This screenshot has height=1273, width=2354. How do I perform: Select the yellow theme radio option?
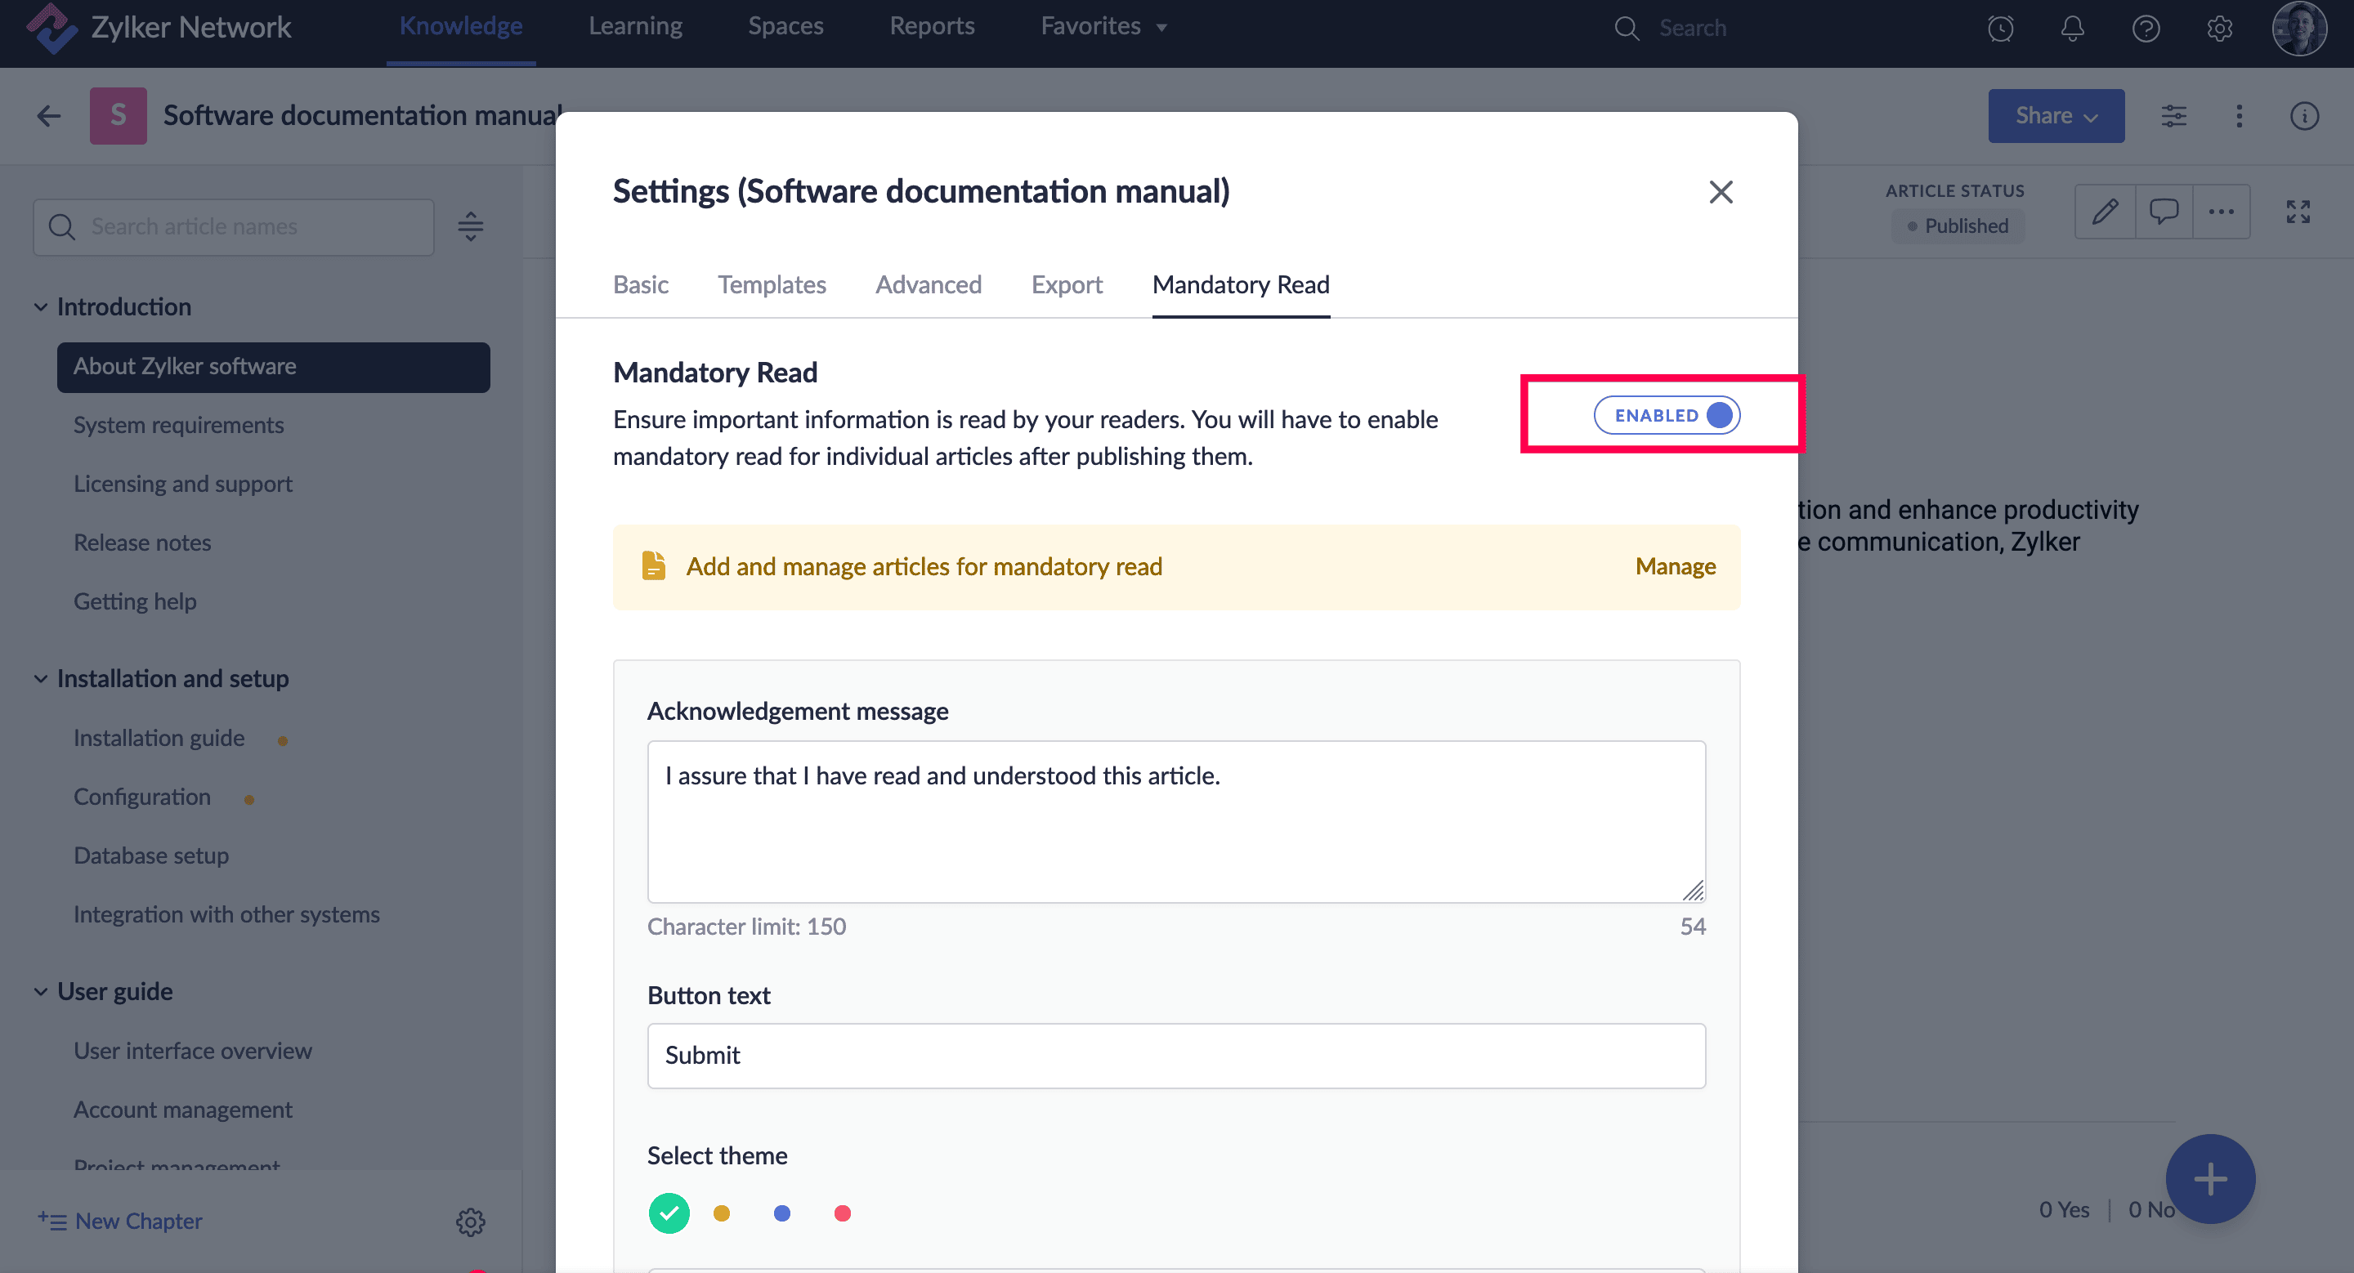(x=721, y=1213)
